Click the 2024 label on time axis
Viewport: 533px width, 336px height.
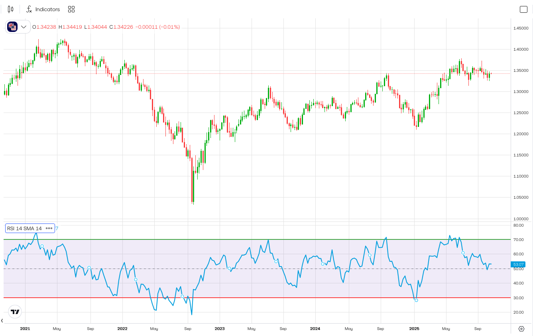click(315, 329)
